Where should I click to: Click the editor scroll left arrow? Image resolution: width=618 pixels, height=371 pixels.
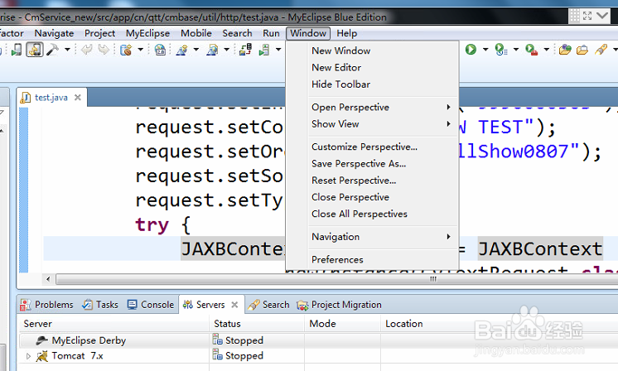(48, 279)
